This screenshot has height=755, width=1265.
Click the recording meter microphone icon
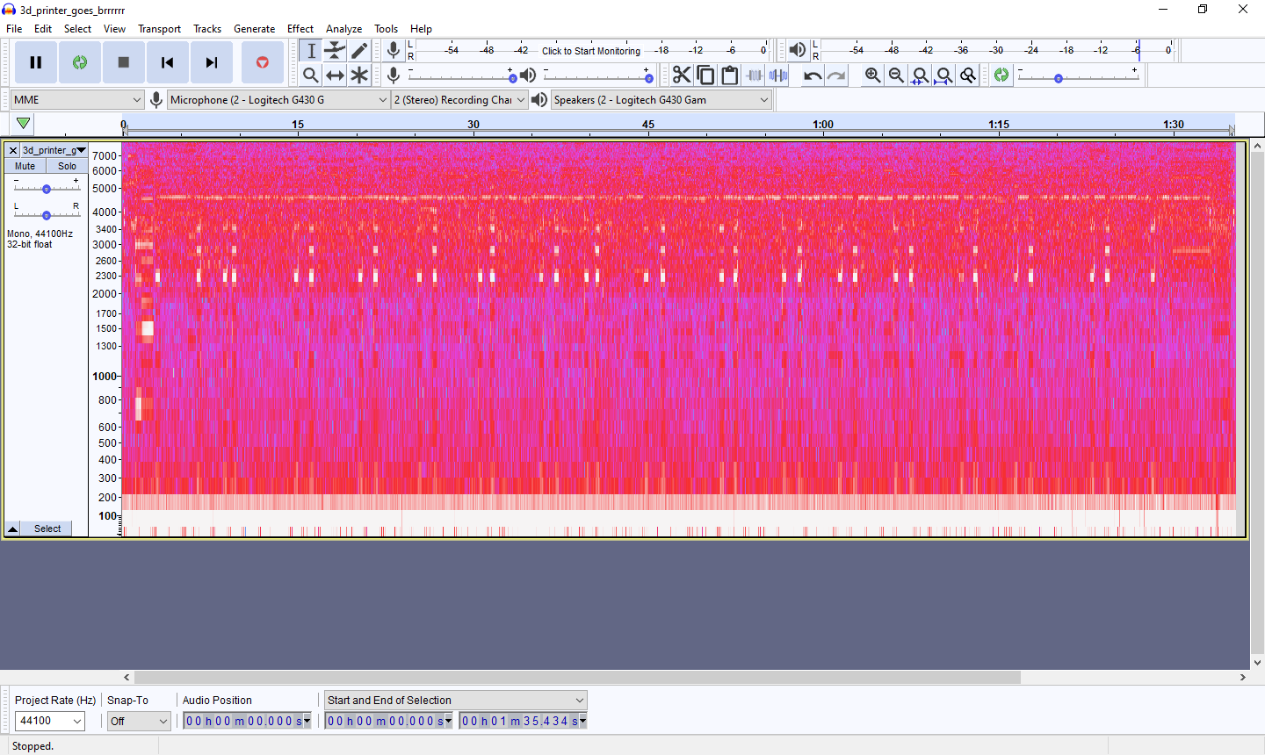tap(394, 50)
